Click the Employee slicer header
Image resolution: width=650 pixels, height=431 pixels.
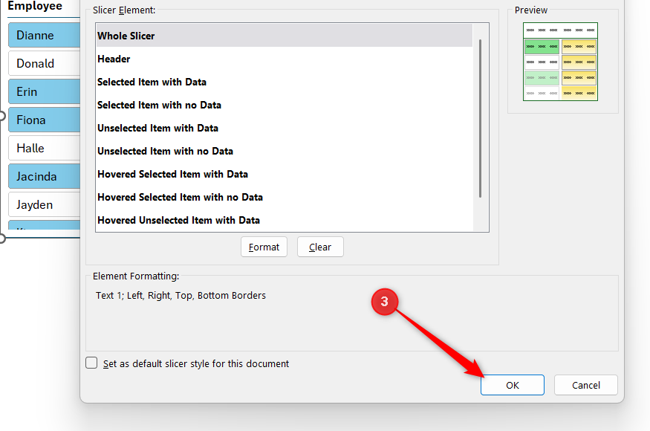click(x=35, y=6)
